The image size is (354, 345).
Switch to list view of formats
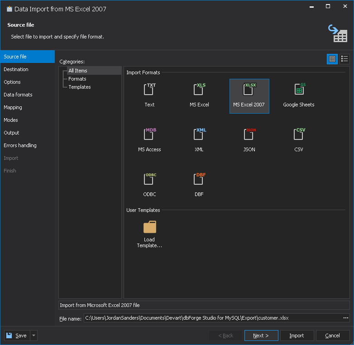(x=344, y=59)
